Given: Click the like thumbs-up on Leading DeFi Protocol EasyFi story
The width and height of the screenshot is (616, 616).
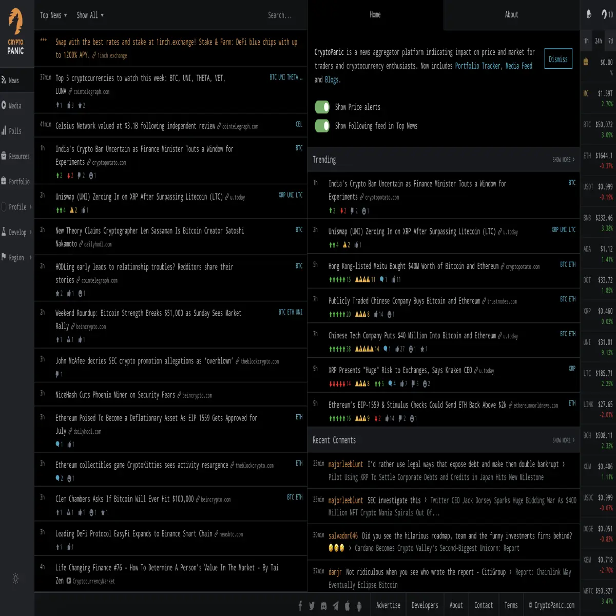Looking at the screenshot, I should click(70, 547).
